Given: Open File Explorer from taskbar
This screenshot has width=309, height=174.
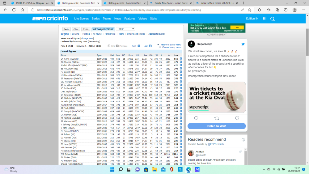Looking at the screenshot, I should tap(154, 169).
